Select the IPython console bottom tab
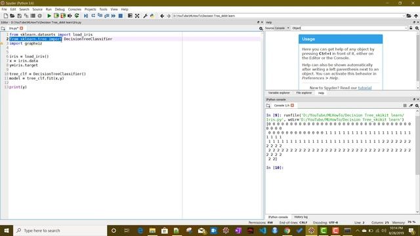 (278, 217)
